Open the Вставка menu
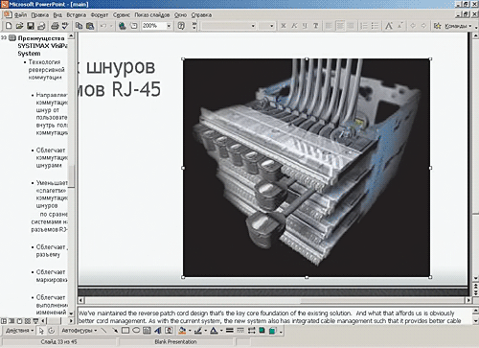This screenshot has width=479, height=348. pyautogui.click(x=77, y=15)
